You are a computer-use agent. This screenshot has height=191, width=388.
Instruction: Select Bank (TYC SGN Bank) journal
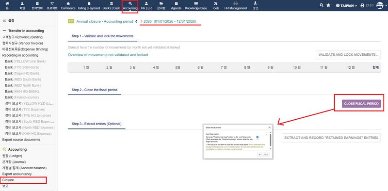click(x=22, y=67)
